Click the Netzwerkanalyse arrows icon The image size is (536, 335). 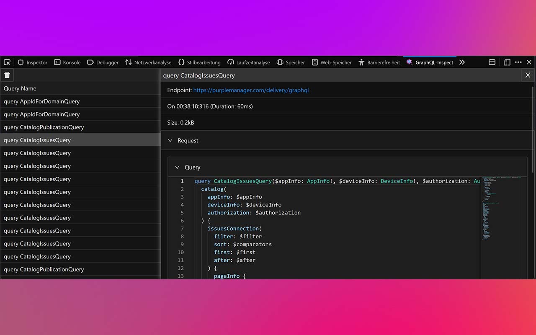(128, 62)
